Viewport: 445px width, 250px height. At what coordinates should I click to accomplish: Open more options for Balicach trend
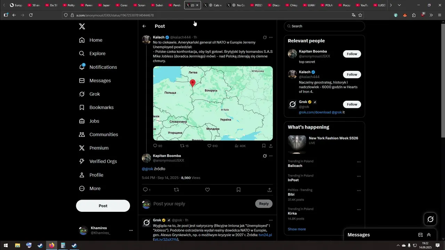pos(359,162)
